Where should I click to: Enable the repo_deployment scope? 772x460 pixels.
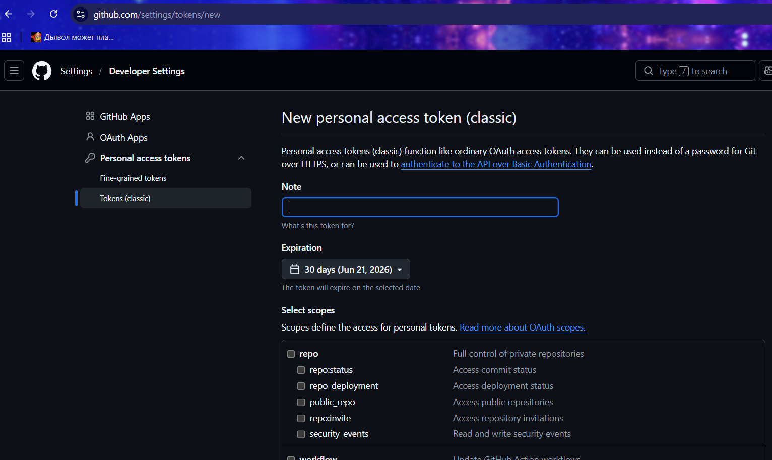[x=301, y=386]
